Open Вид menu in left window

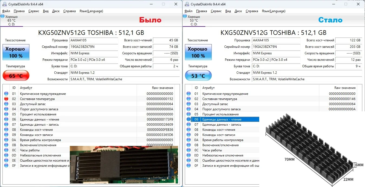pyautogui.click(x=46, y=11)
